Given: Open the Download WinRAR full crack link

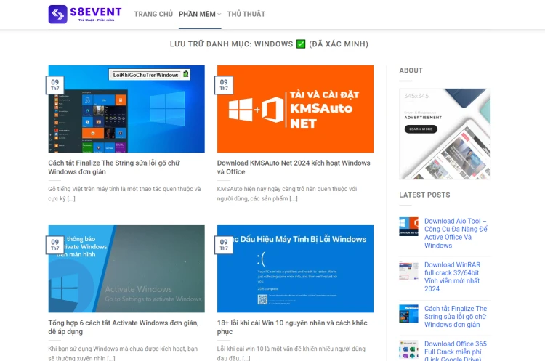Looking at the screenshot, I should pyautogui.click(x=452, y=277).
